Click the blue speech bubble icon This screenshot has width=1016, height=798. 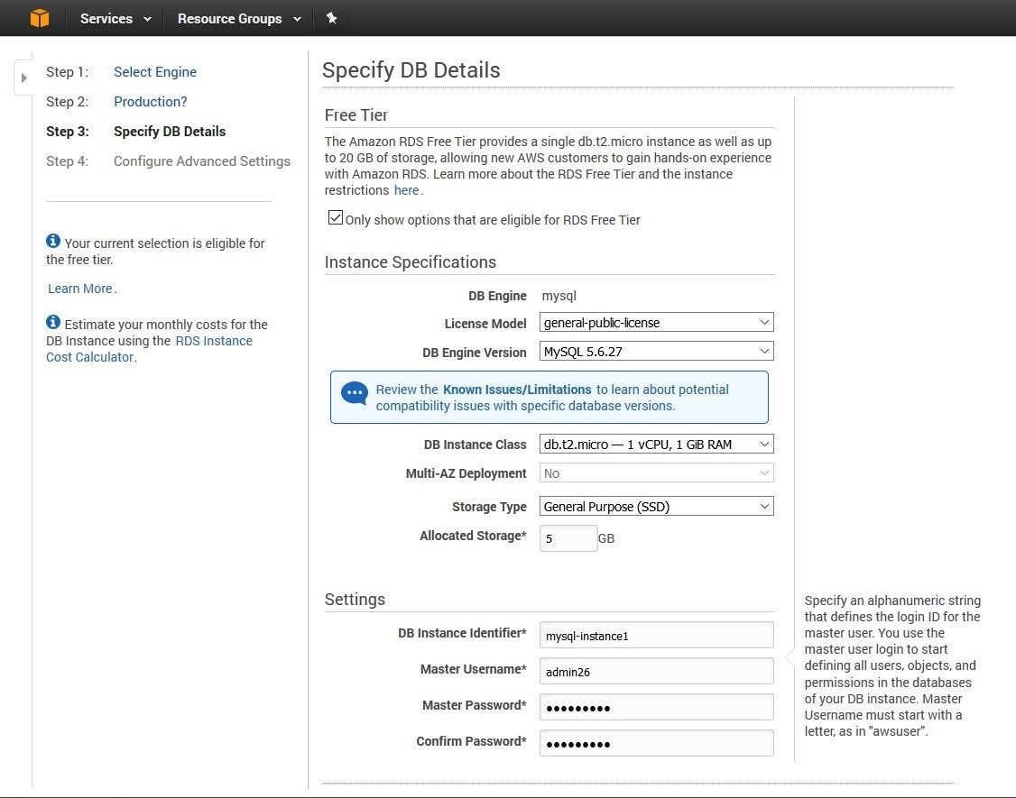coord(355,393)
